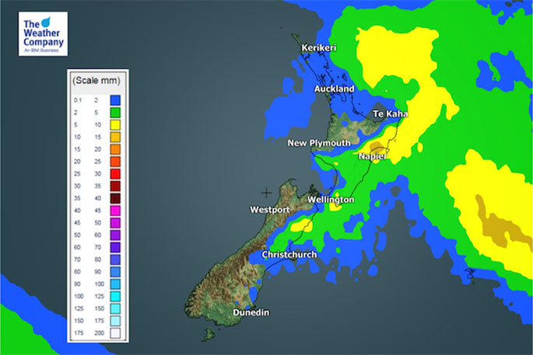Choose the Christchurch map label
Viewport: 533px width, 355px height.
[288, 255]
